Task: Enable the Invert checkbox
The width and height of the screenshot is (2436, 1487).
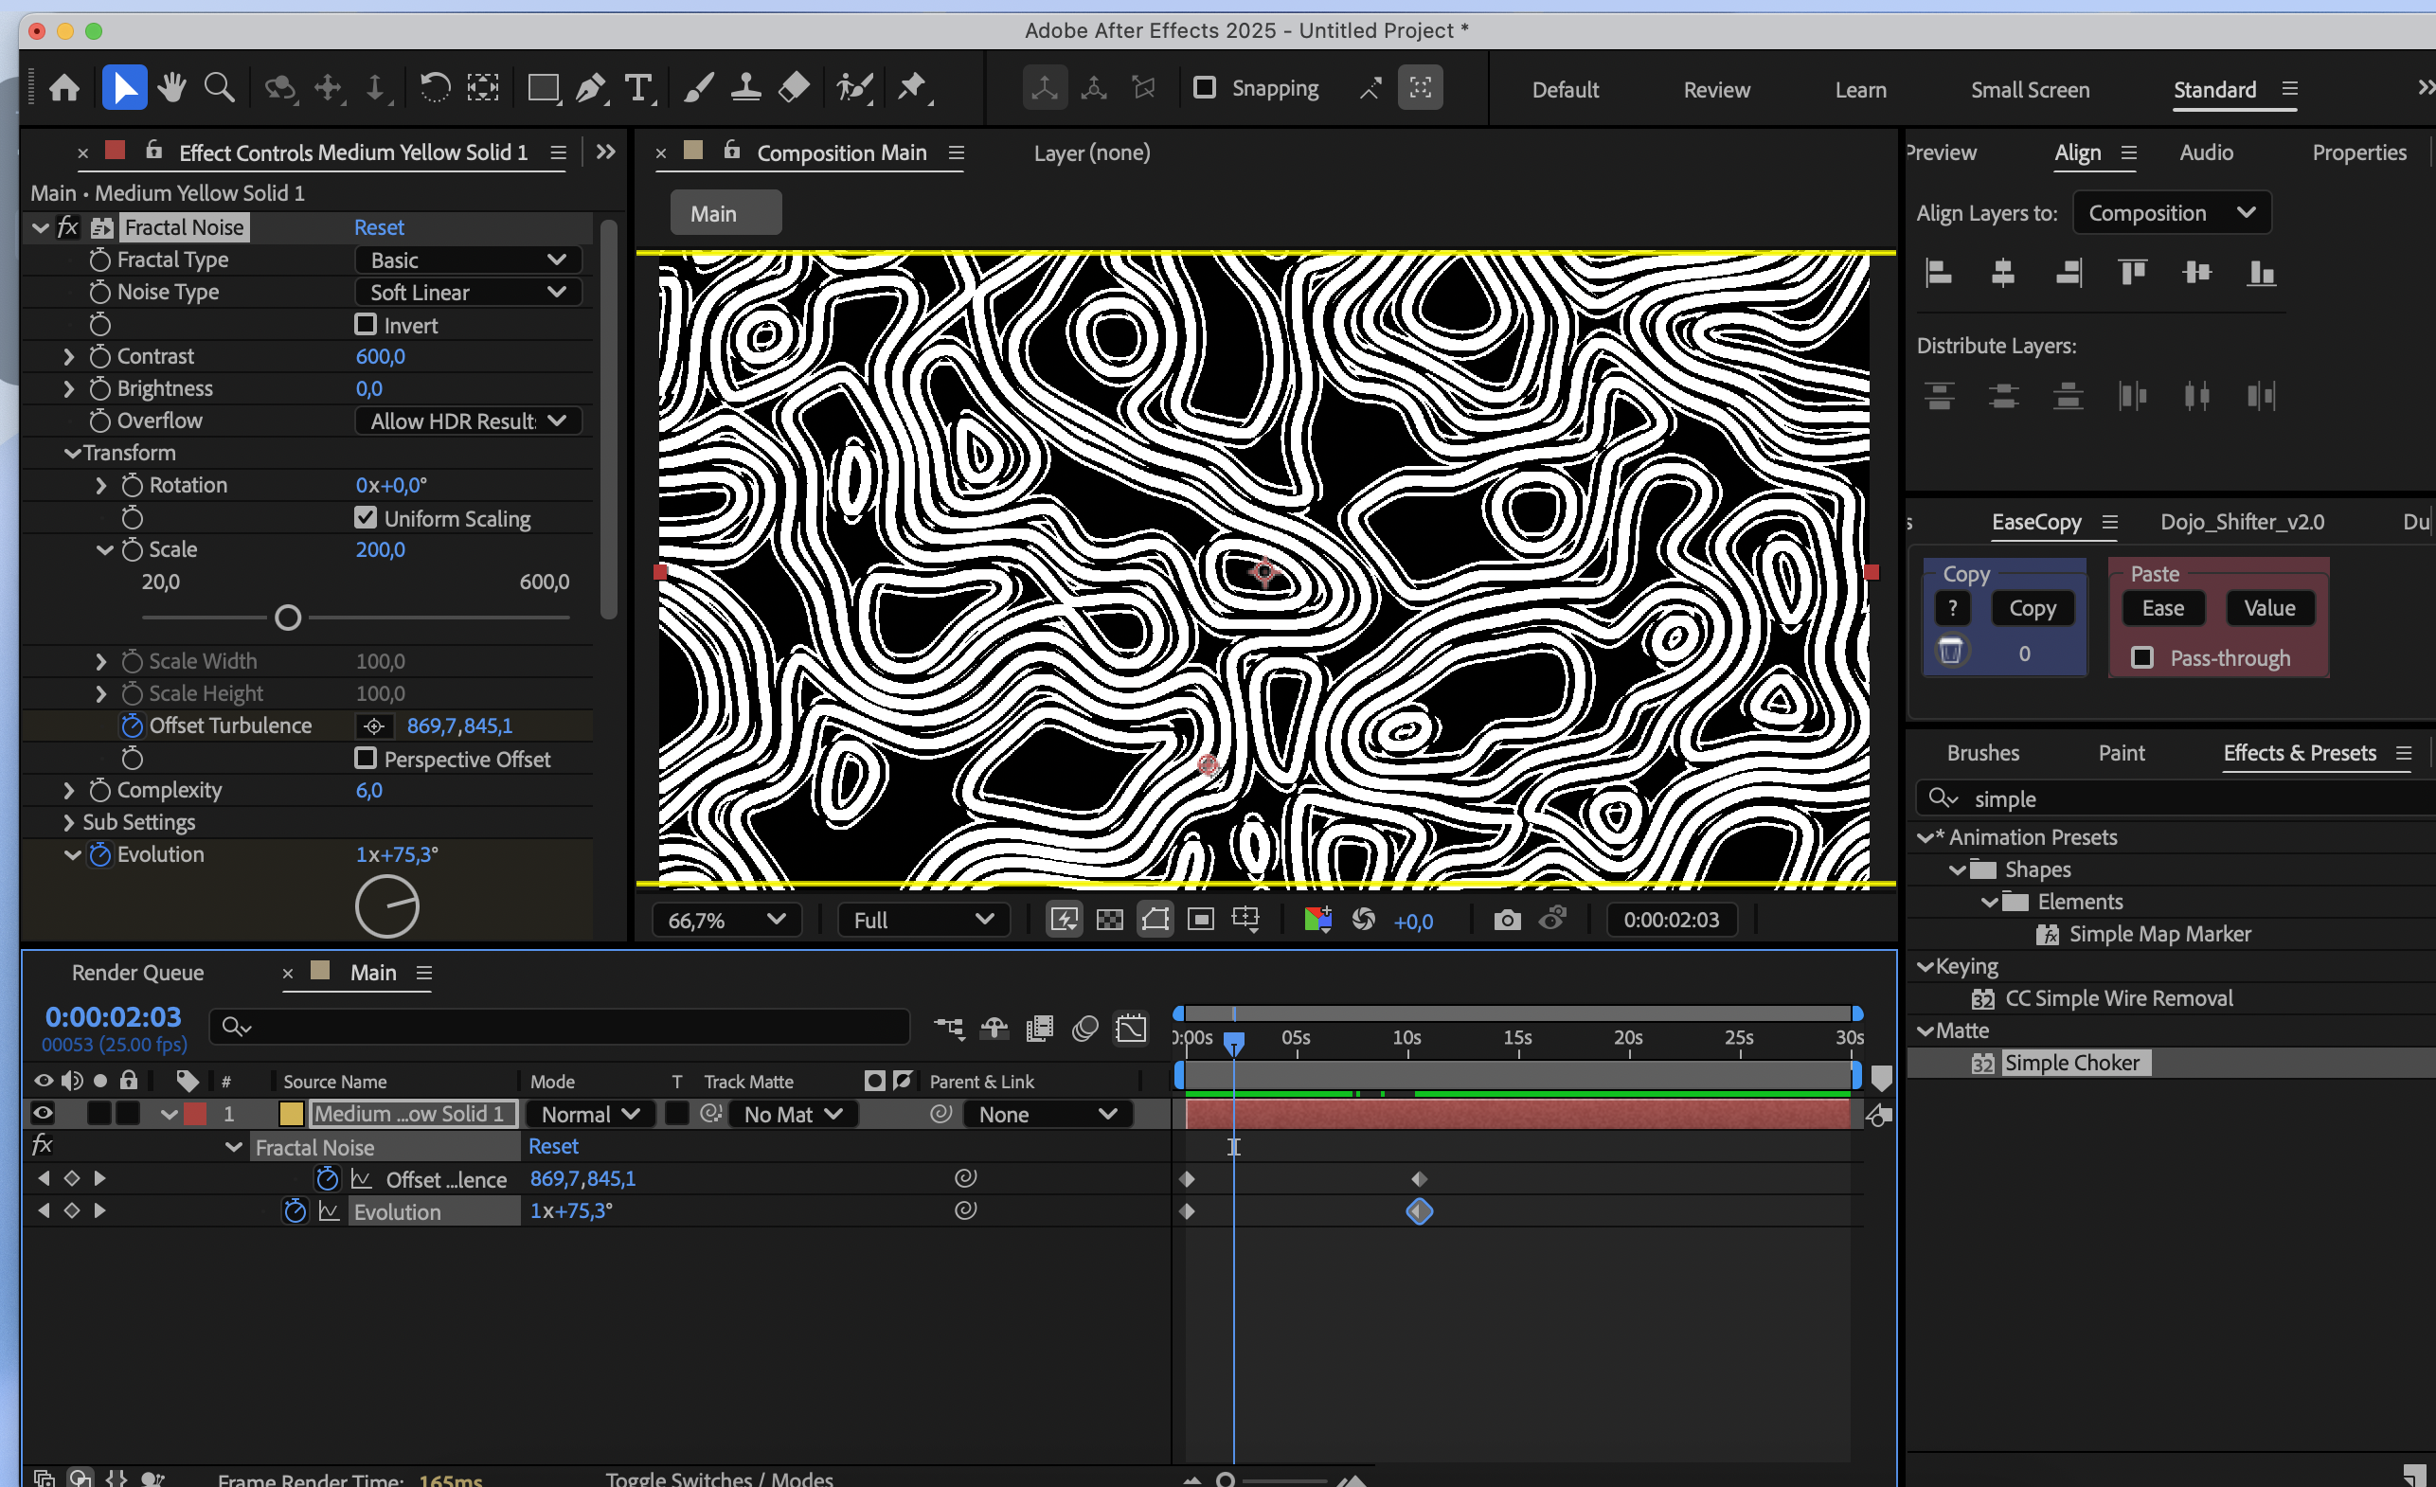Action: [x=366, y=324]
